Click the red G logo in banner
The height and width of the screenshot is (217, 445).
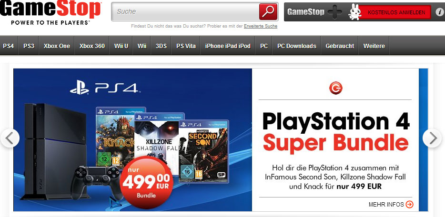(336, 88)
